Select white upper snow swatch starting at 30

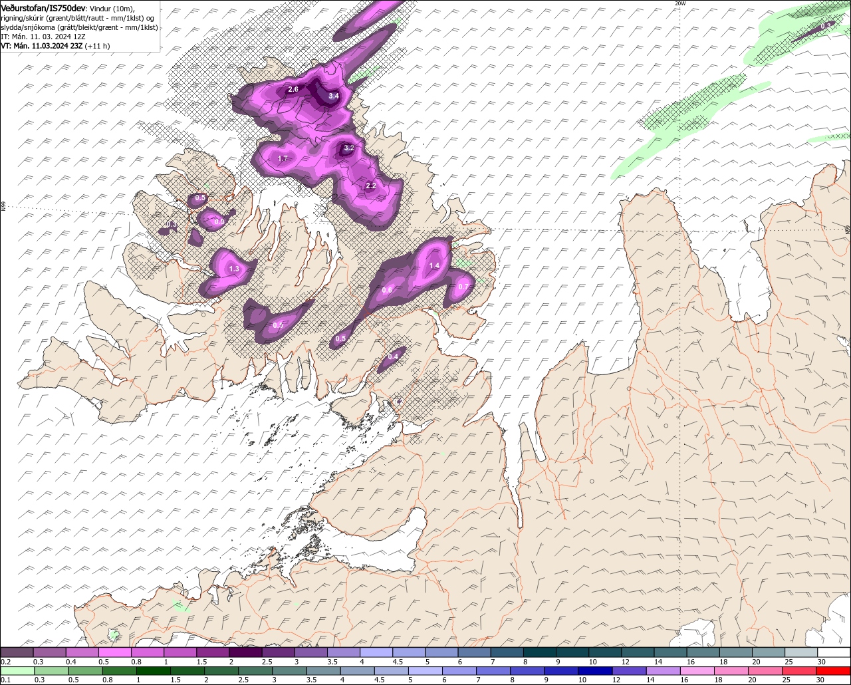coord(834,652)
